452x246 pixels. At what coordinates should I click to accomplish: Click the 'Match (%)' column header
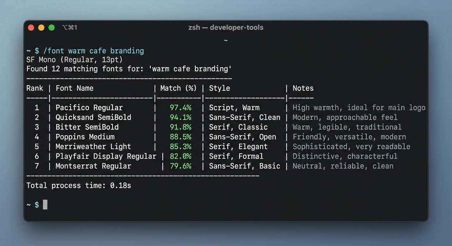tap(178, 88)
